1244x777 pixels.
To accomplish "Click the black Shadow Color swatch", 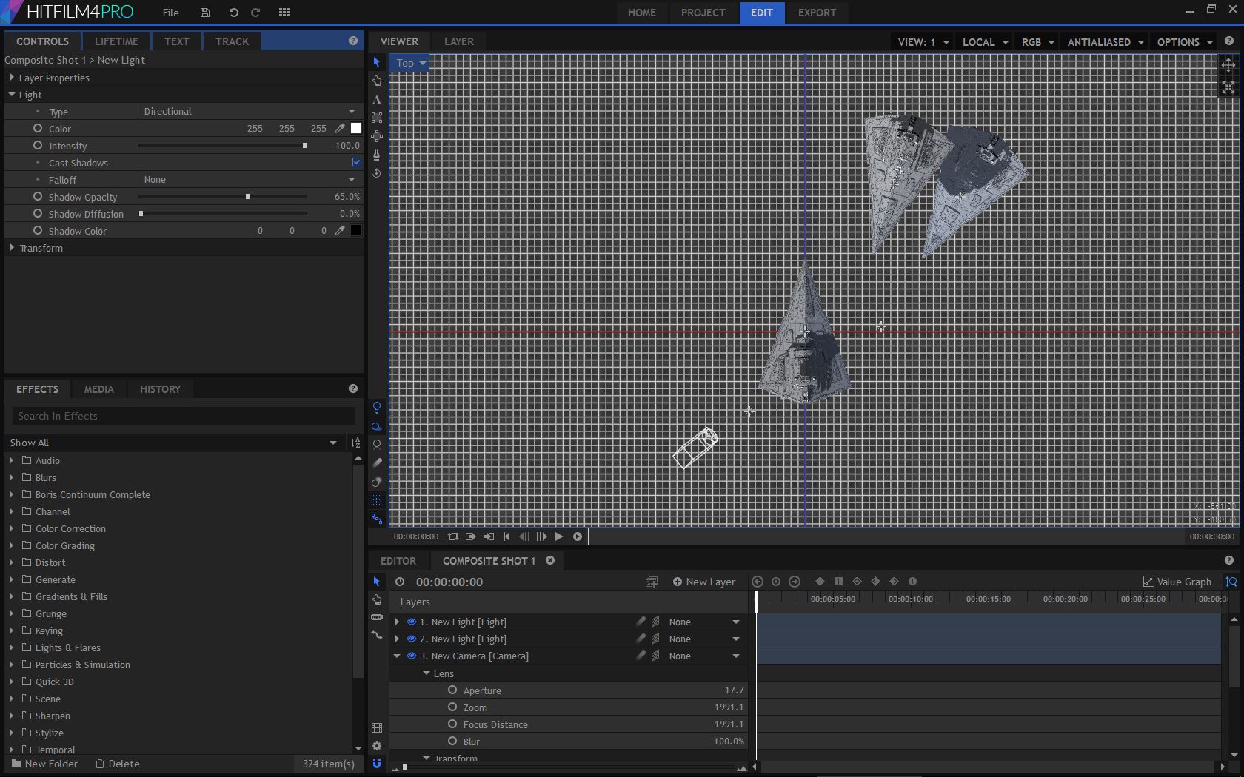I will (x=356, y=231).
